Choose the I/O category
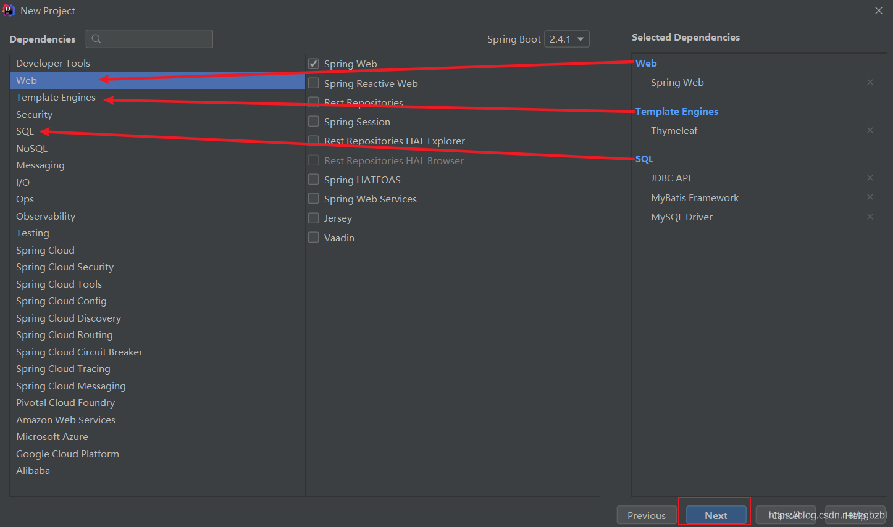 [x=157, y=182]
